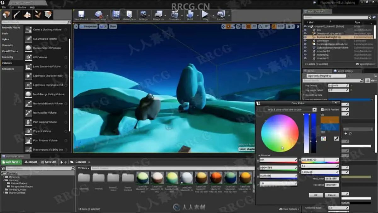Click OK in Color Picker
Viewport: 378px width, 213px height.
pyautogui.click(x=316, y=195)
